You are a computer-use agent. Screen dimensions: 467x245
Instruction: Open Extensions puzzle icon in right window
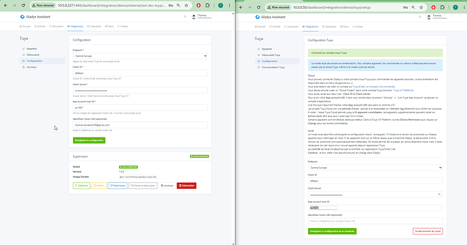pyautogui.click(x=442, y=7)
